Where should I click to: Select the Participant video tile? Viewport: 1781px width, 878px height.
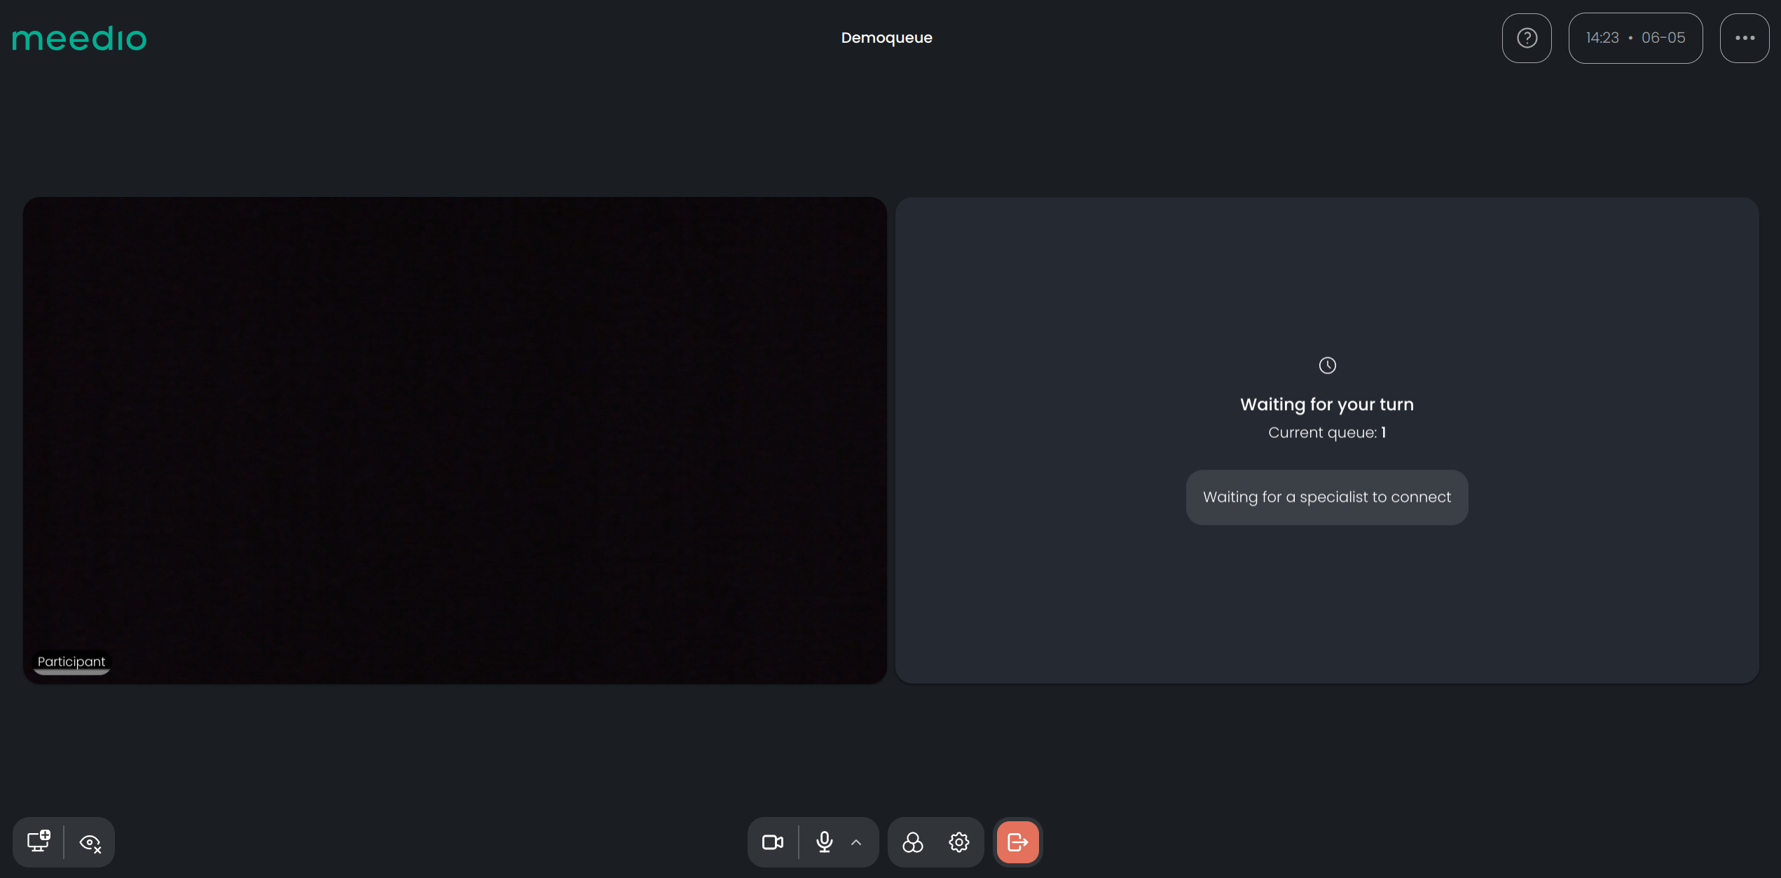pyautogui.click(x=455, y=440)
